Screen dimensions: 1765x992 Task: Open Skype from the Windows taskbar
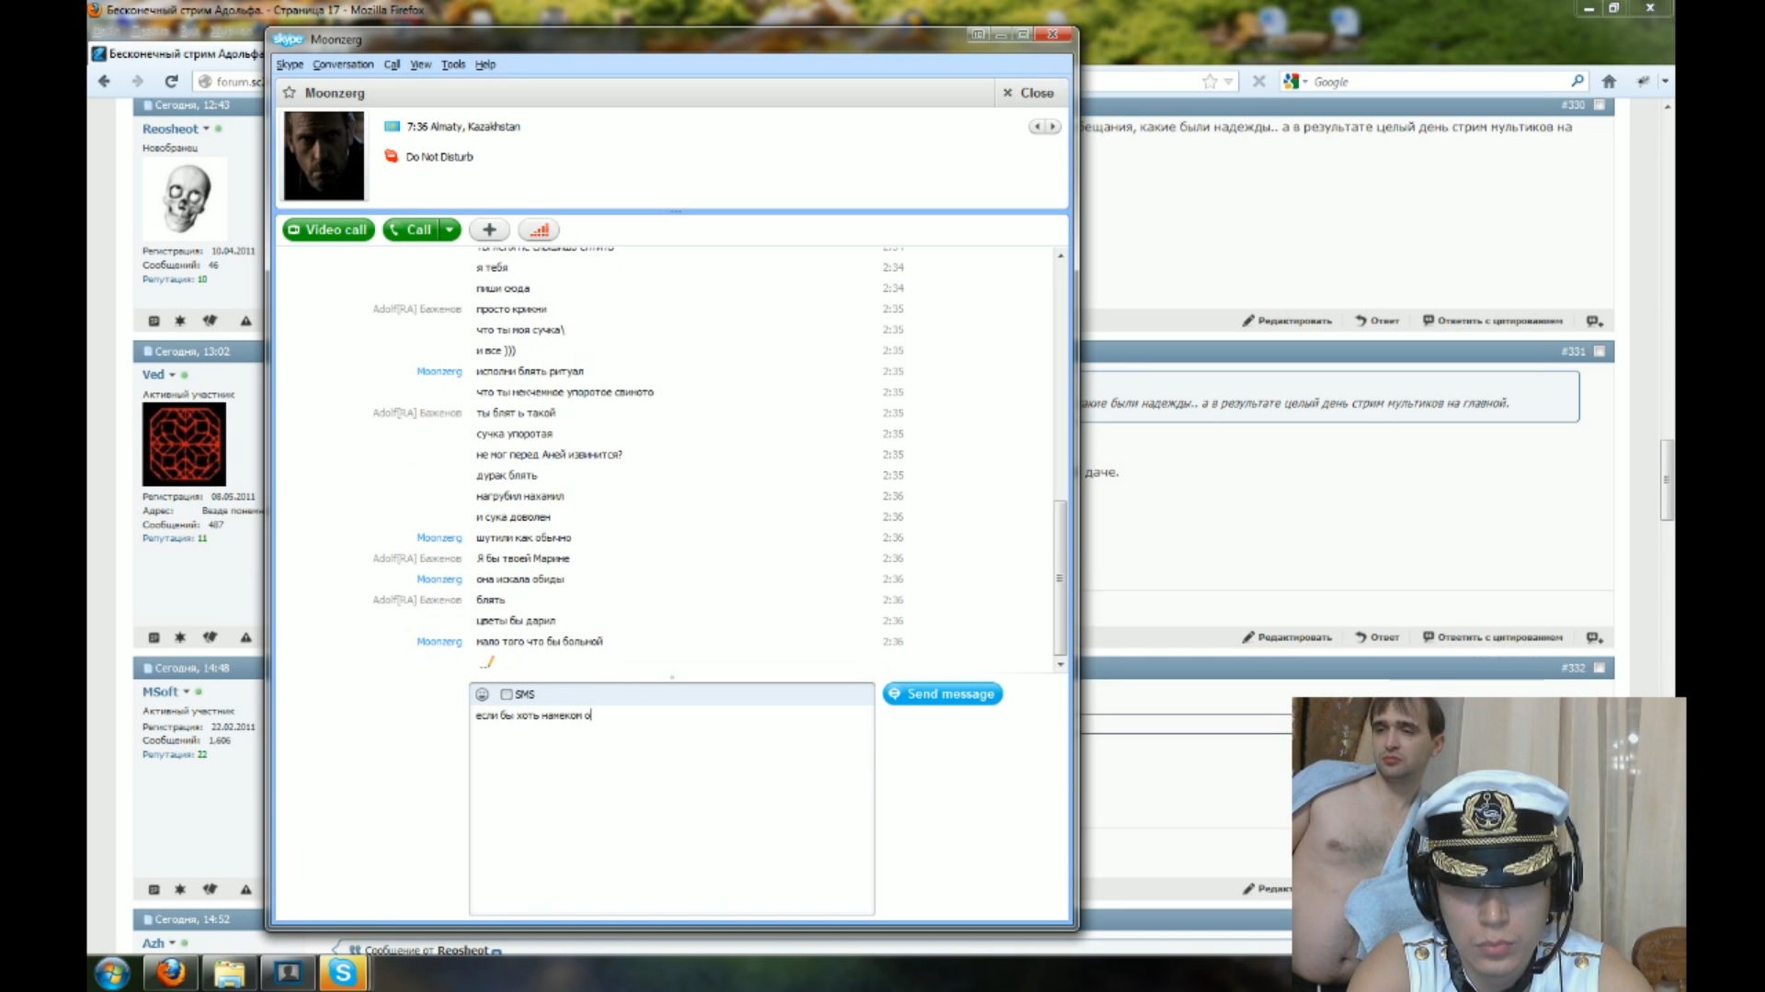pos(343,973)
